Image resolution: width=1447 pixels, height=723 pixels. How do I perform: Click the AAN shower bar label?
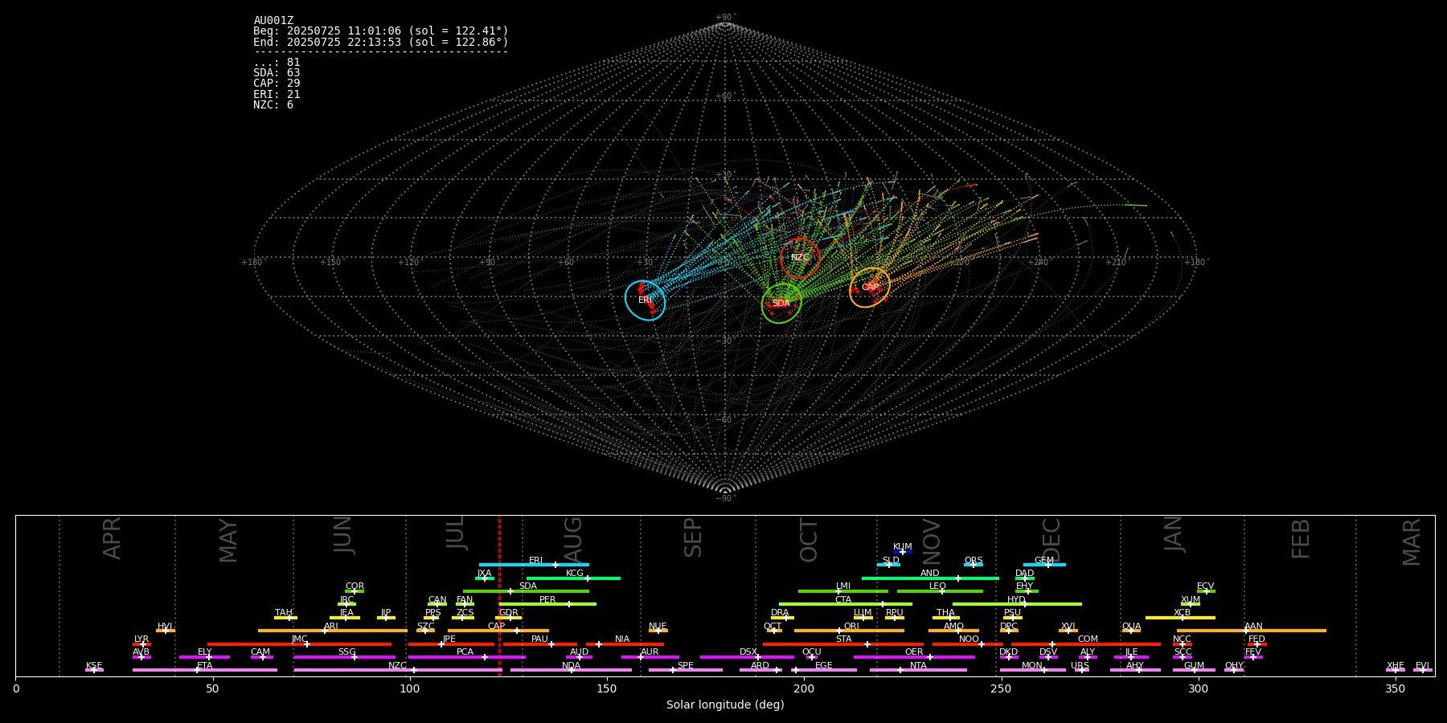click(x=1253, y=627)
